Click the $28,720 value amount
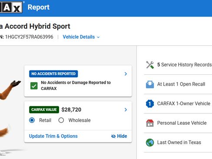 71,109
